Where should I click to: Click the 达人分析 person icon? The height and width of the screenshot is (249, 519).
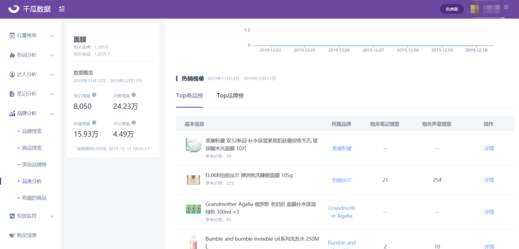(x=12, y=75)
